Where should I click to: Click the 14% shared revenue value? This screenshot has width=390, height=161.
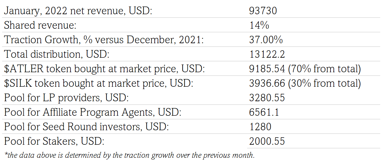[259, 25]
